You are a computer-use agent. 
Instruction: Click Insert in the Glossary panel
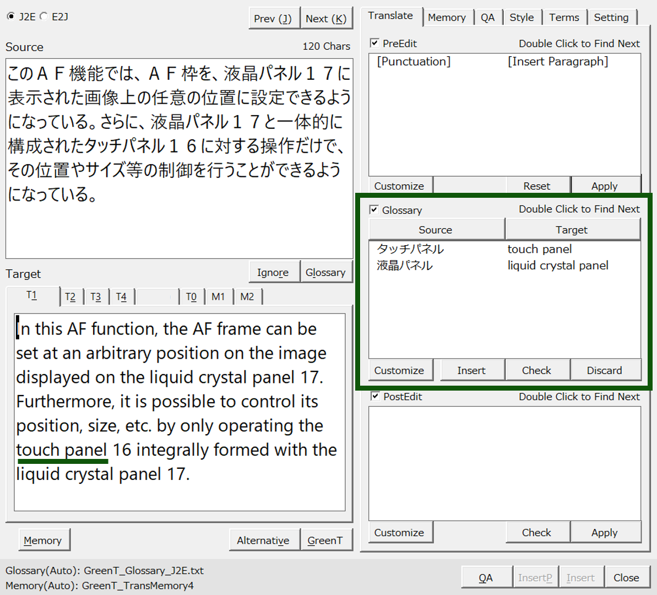point(471,370)
